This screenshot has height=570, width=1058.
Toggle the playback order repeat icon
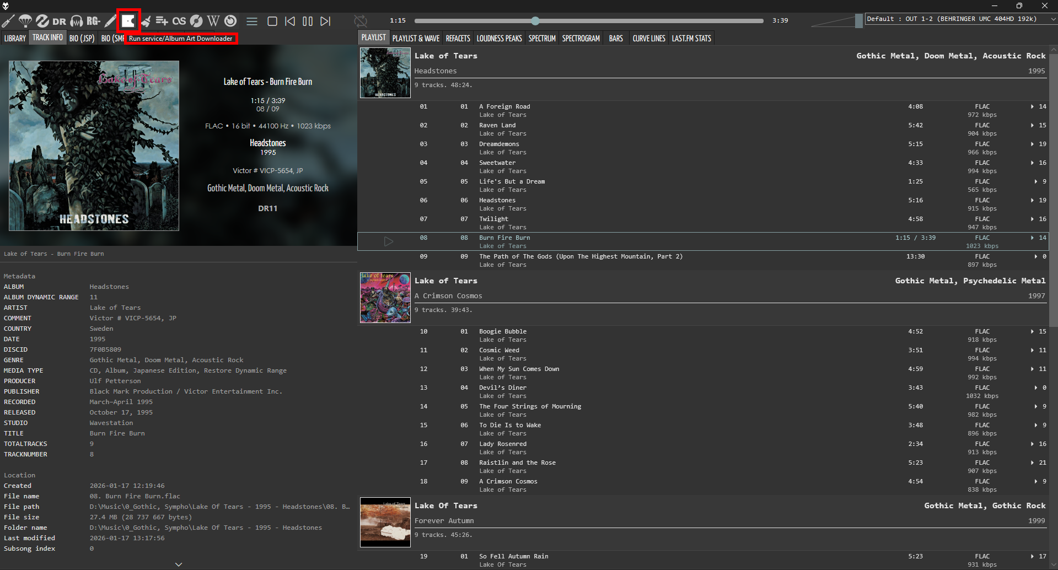pyautogui.click(x=361, y=21)
